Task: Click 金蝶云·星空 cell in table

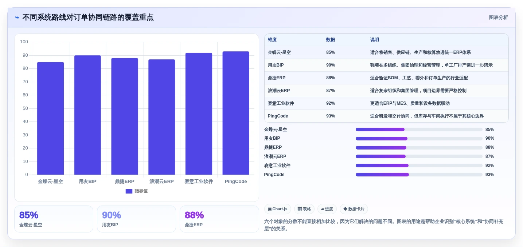Action: [x=279, y=53]
